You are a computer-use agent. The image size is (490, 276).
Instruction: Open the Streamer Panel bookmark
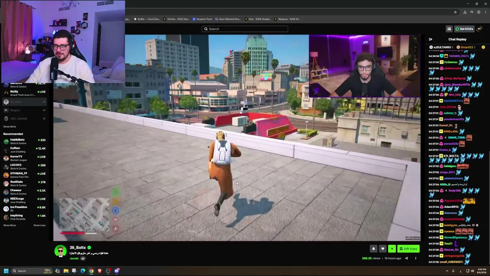[202, 19]
